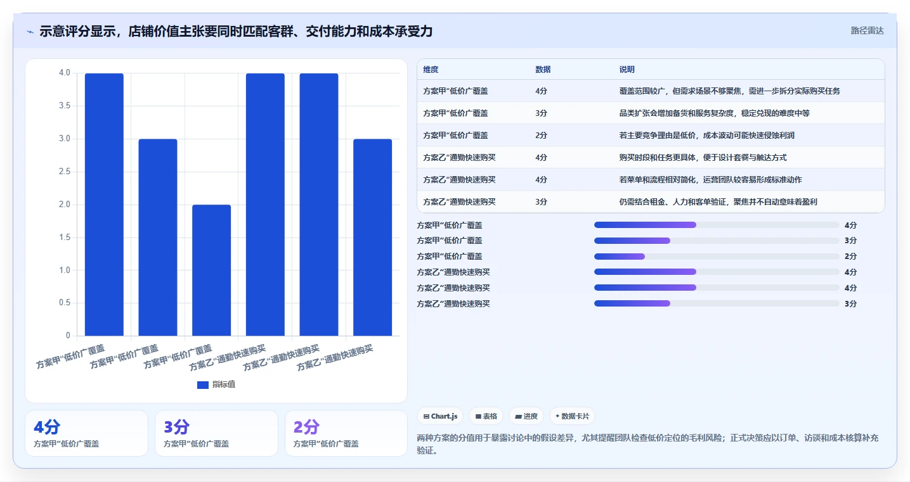The image size is (910, 482).
Task: Click the 3.5 y-axis label
Action: coord(64,106)
